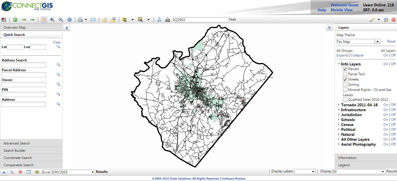
Task: Select the Pan tool
Action: coord(44,19)
